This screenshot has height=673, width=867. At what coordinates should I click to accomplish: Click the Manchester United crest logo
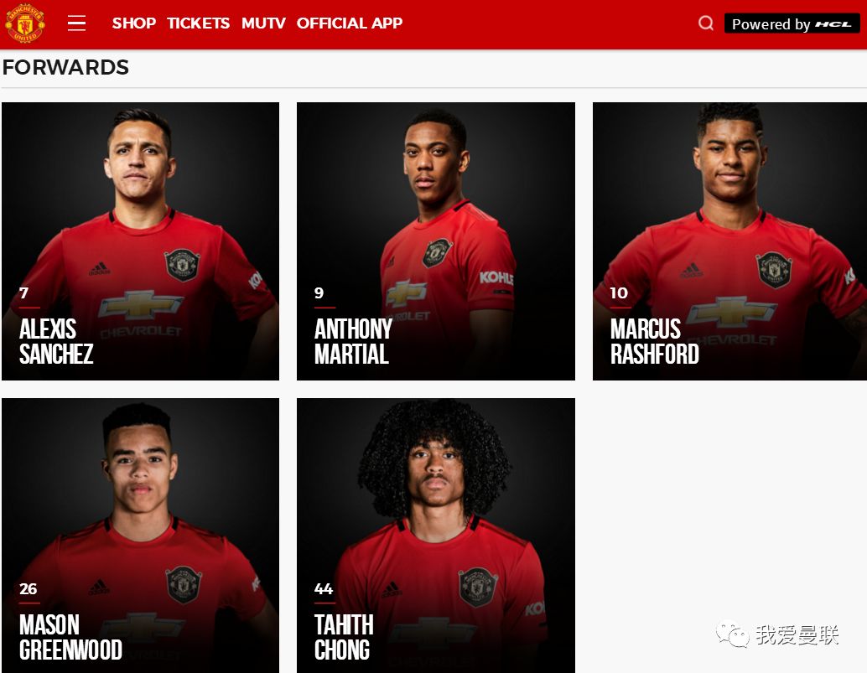(25, 23)
